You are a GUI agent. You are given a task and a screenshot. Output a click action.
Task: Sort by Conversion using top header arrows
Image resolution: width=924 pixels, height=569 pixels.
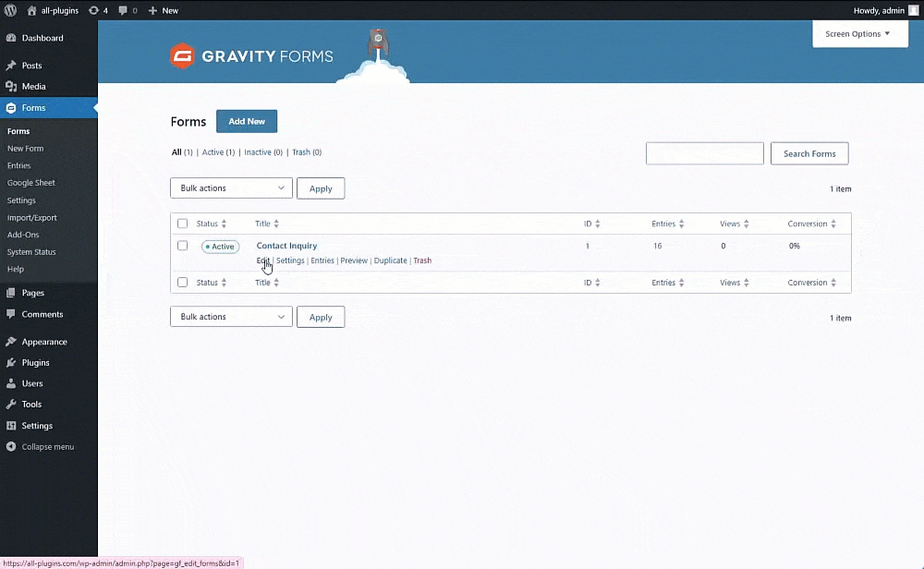tap(833, 224)
